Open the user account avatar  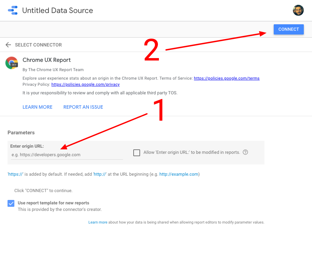click(x=298, y=10)
